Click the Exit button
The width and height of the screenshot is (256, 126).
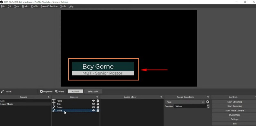coord(235,123)
